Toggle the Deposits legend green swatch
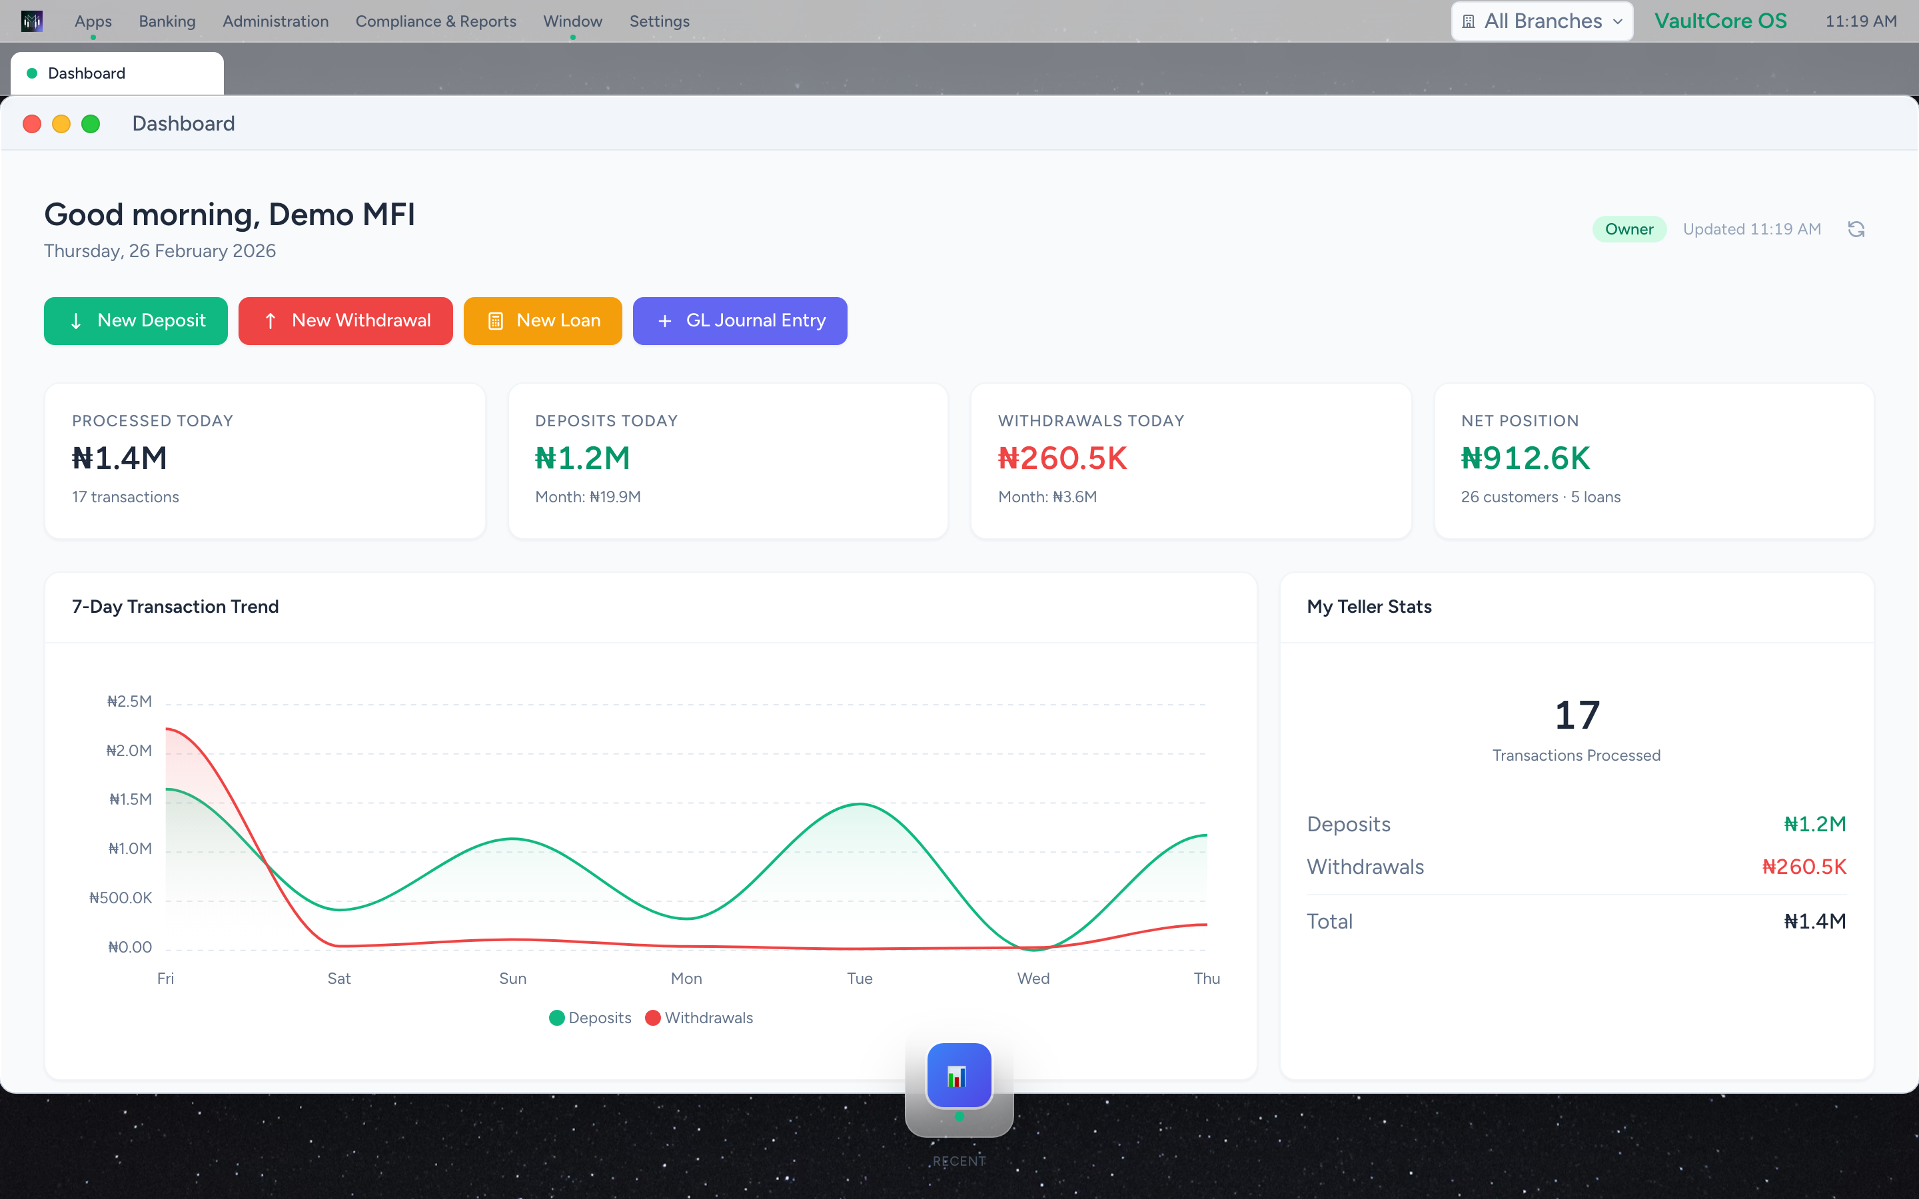 point(556,1017)
